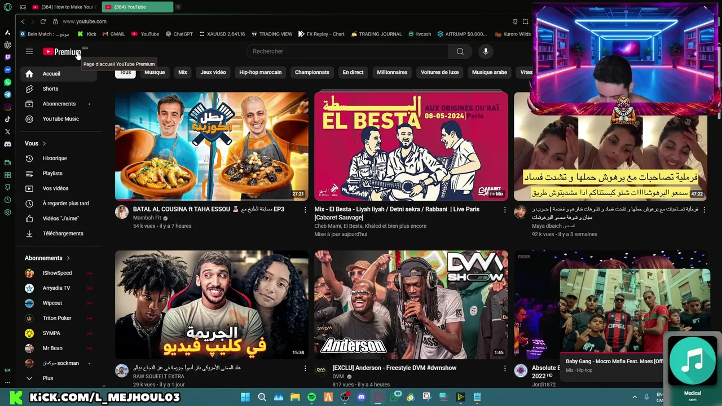Open YouTube Music from the sidebar

pyautogui.click(x=59, y=119)
